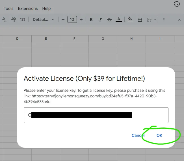Click decrease decimal places icon

(x=4, y=20)
